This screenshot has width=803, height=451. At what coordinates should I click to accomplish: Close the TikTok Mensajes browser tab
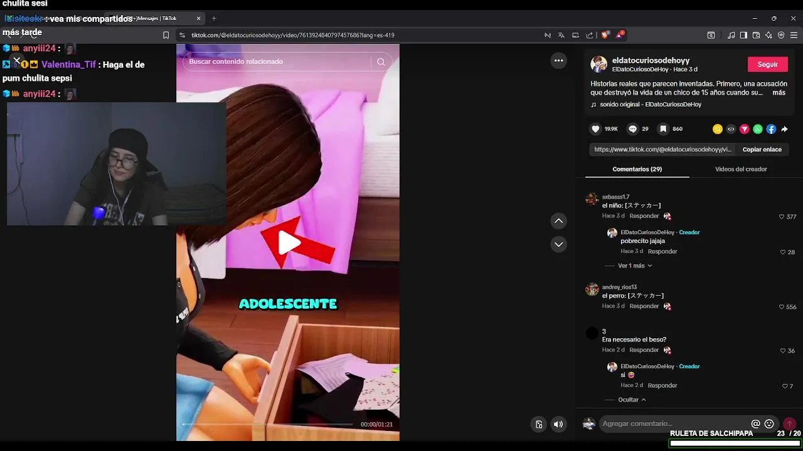coord(199,18)
